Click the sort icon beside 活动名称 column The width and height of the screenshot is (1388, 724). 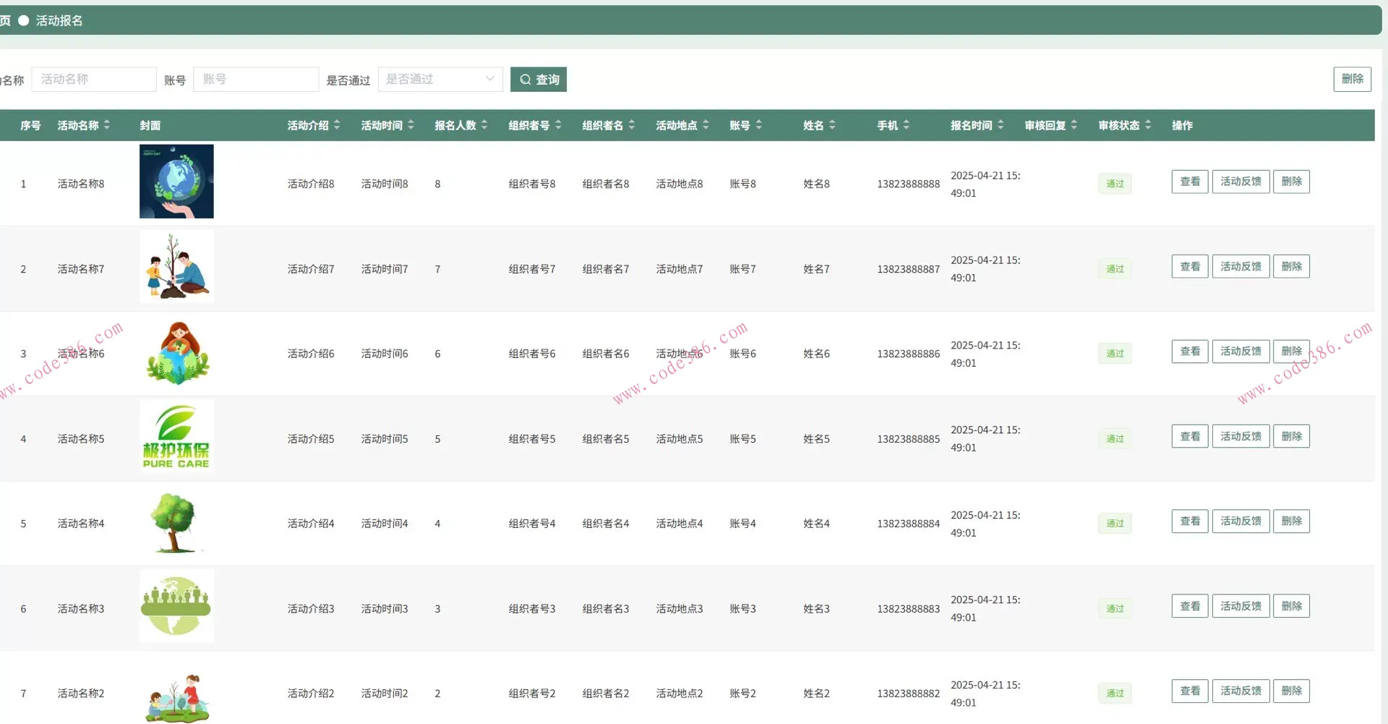point(107,125)
